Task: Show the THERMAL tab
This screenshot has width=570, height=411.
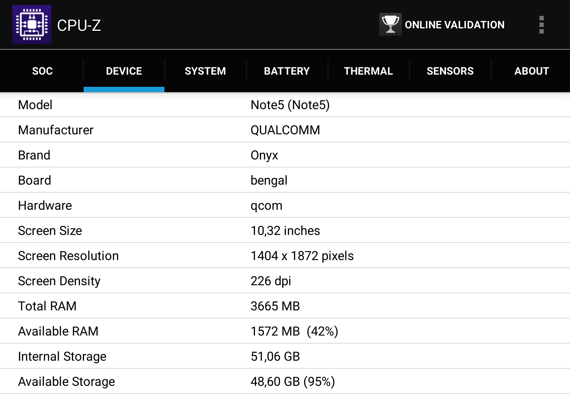Action: (x=369, y=71)
